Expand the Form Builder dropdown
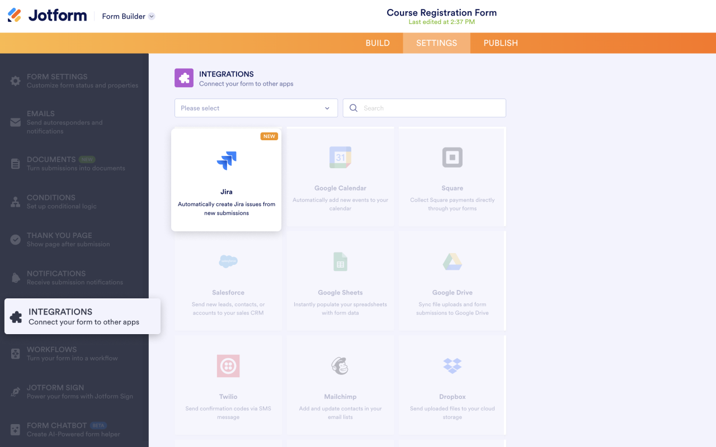Screen dimensions: 716x447 click(128, 16)
